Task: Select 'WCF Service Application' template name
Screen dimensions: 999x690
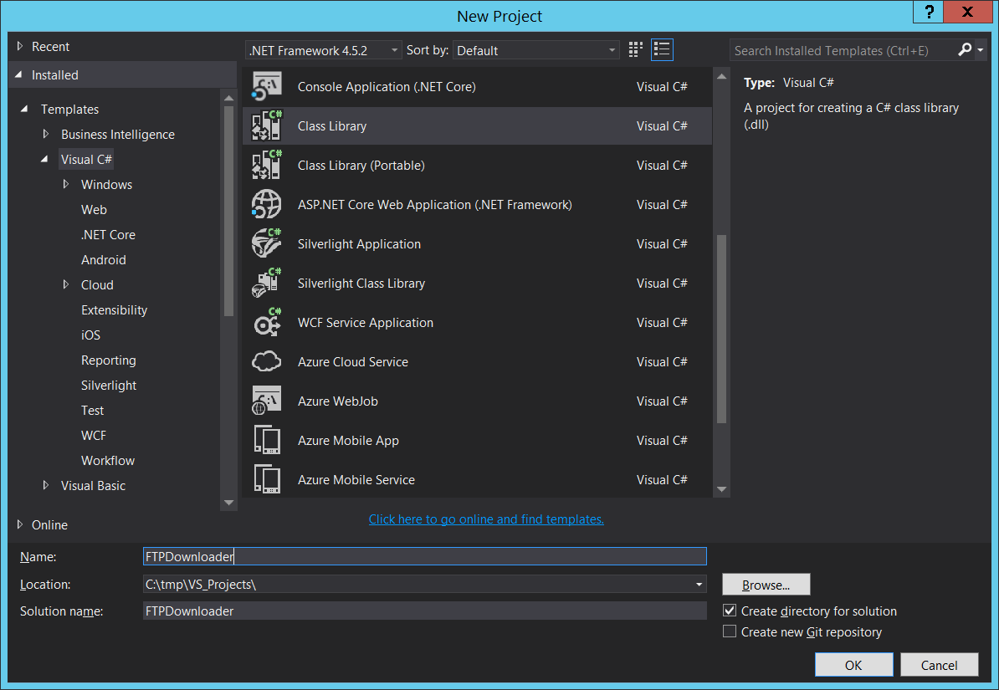Action: tap(365, 323)
